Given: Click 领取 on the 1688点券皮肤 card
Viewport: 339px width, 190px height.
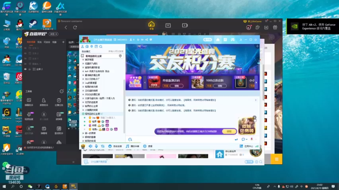Looking at the screenshot, I should (x=220, y=86).
